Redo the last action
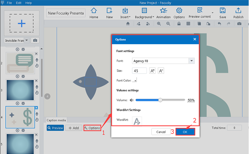 (228, 24)
